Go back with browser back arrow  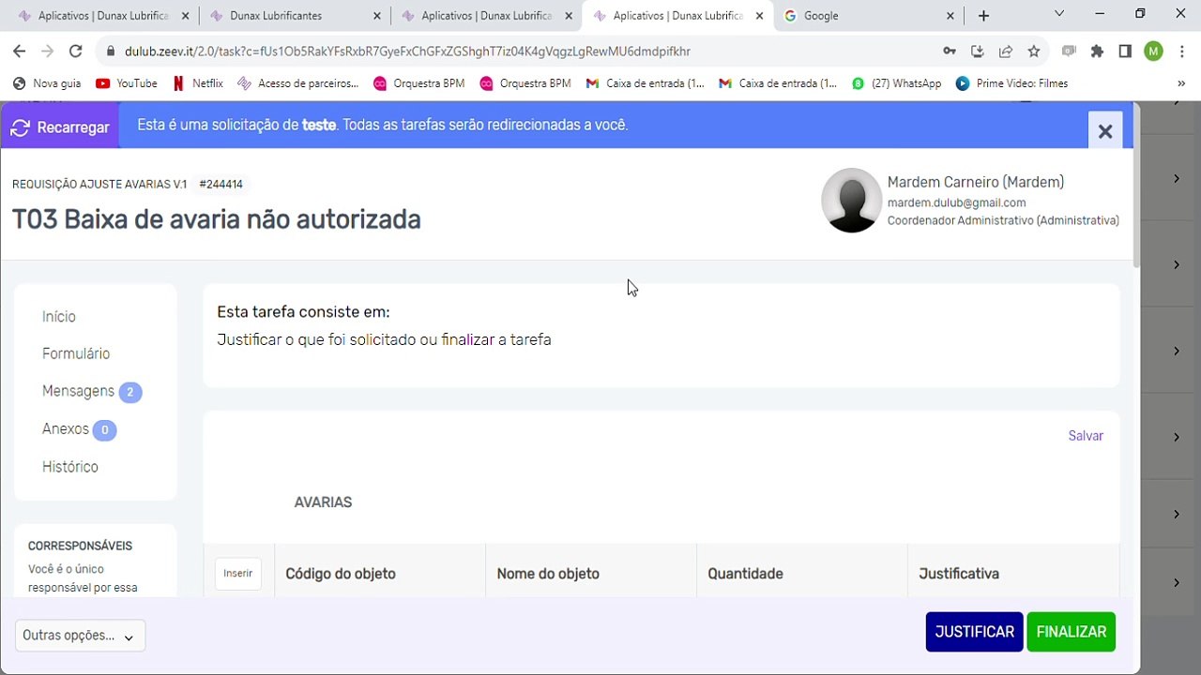point(20,52)
